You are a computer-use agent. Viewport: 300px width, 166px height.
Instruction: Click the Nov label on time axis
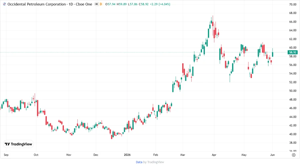(69, 155)
